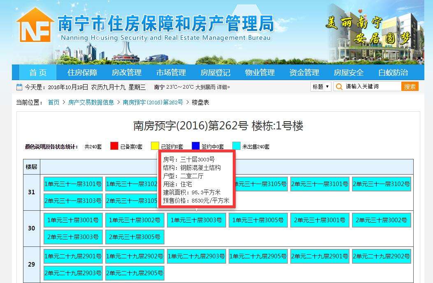The height and width of the screenshot is (283, 433).
Task: Click the floor label 31
Action: (x=32, y=192)
